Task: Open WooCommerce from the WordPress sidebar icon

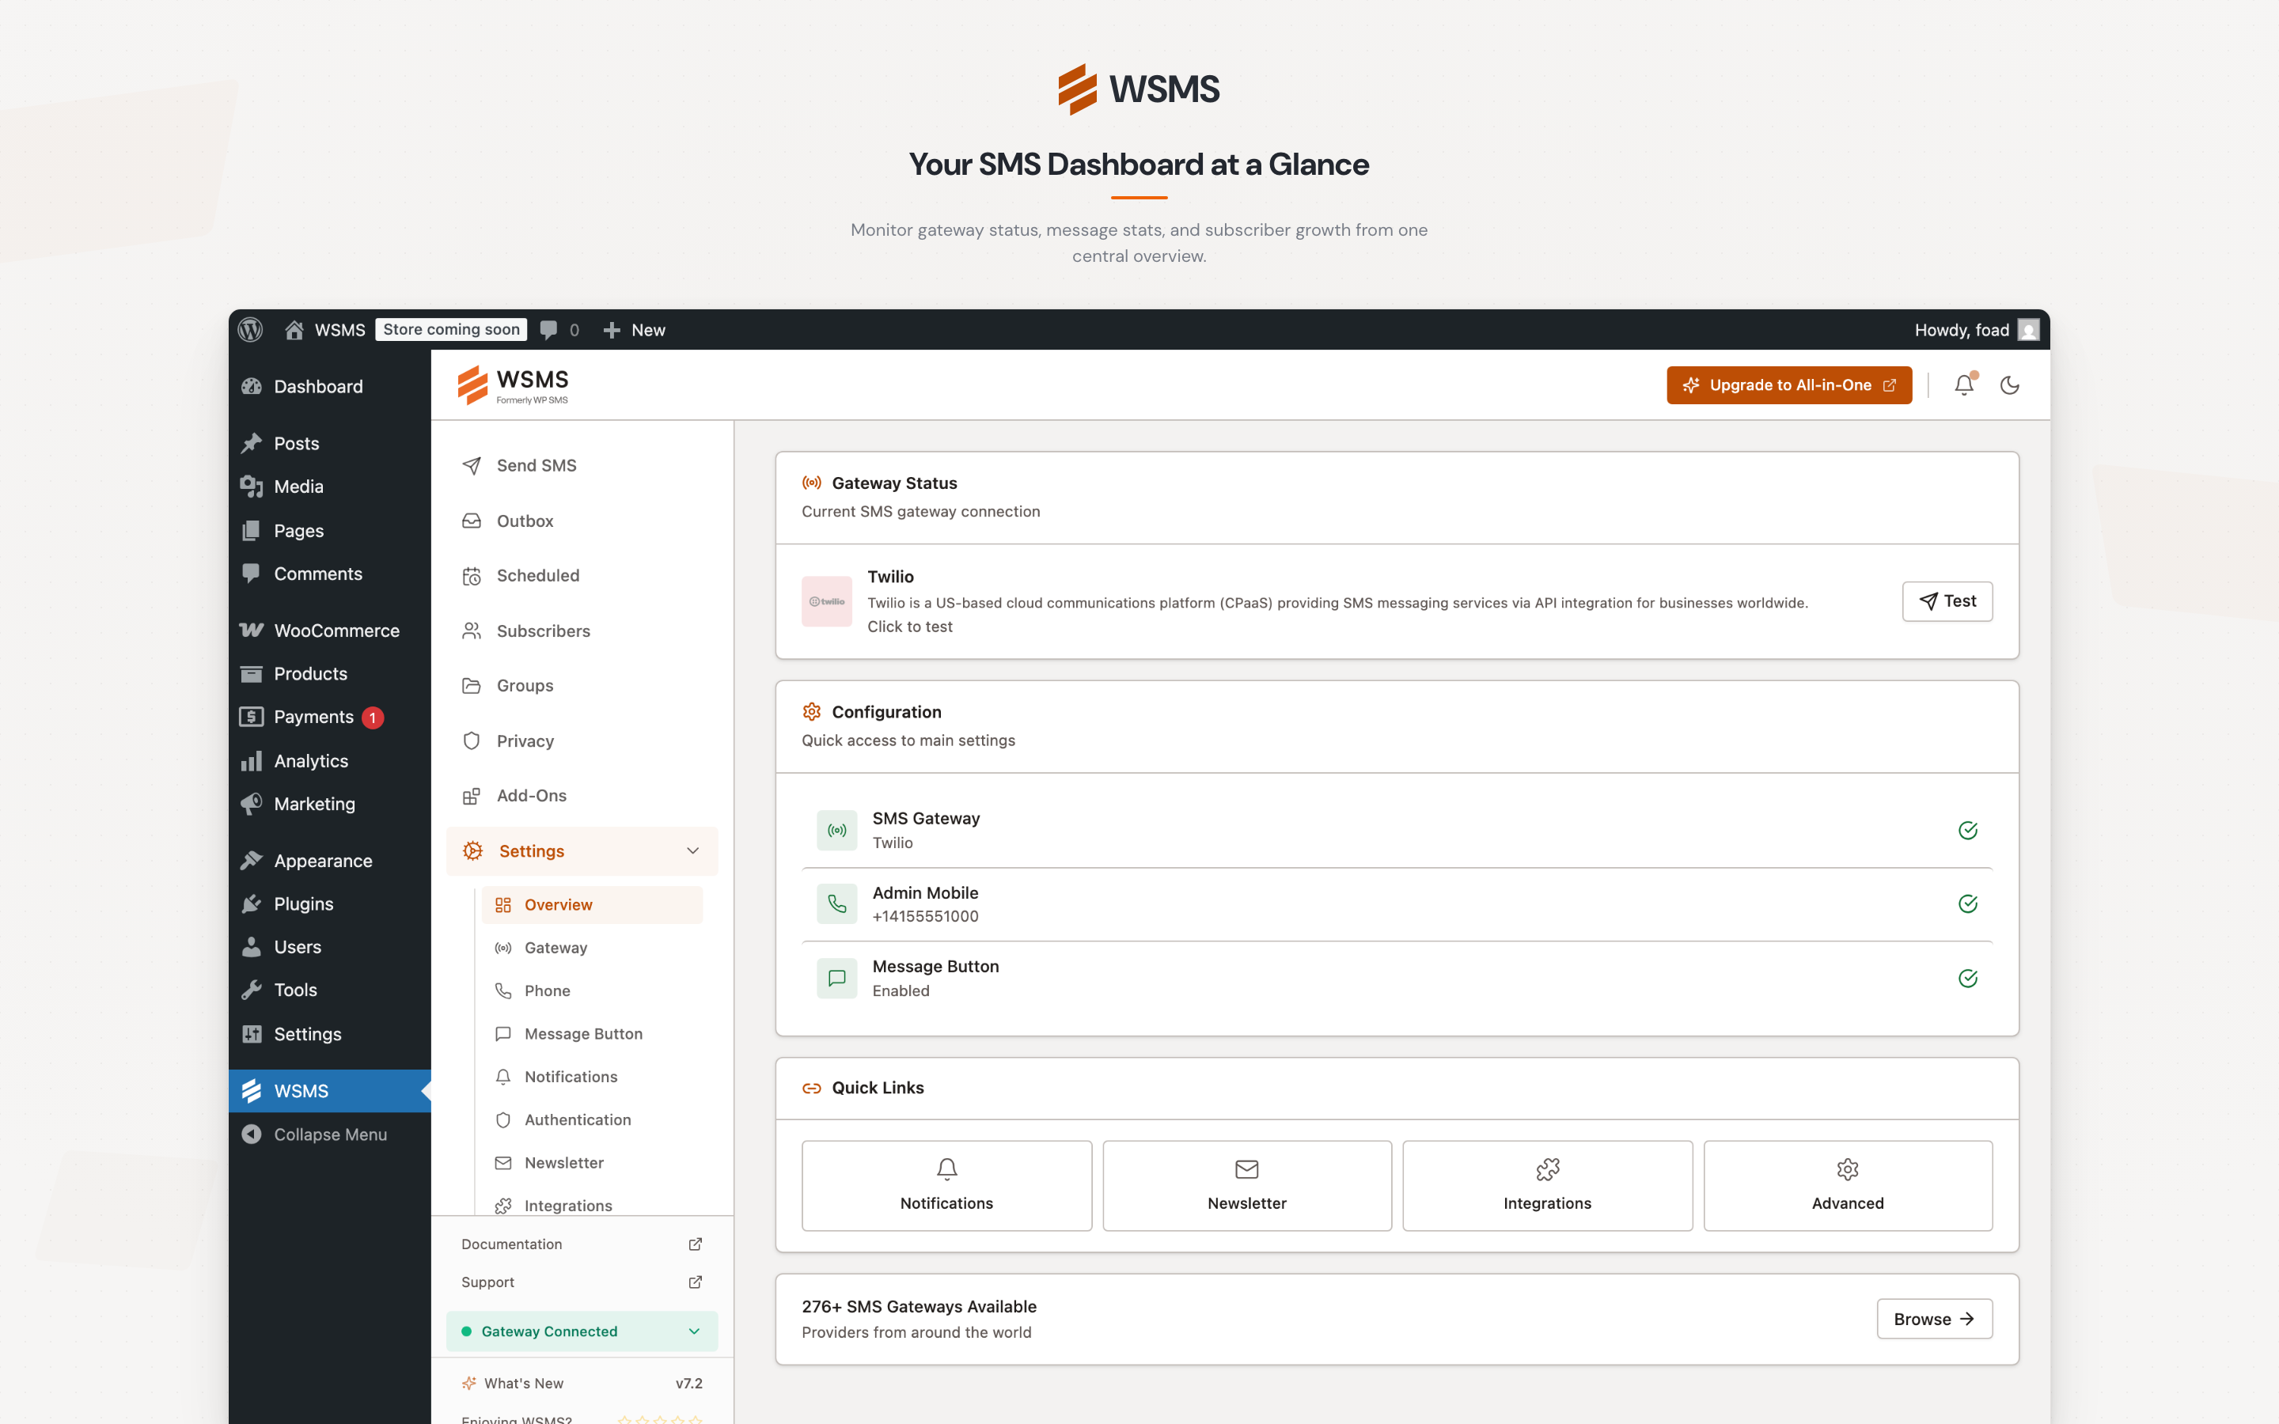Action: tap(251, 629)
